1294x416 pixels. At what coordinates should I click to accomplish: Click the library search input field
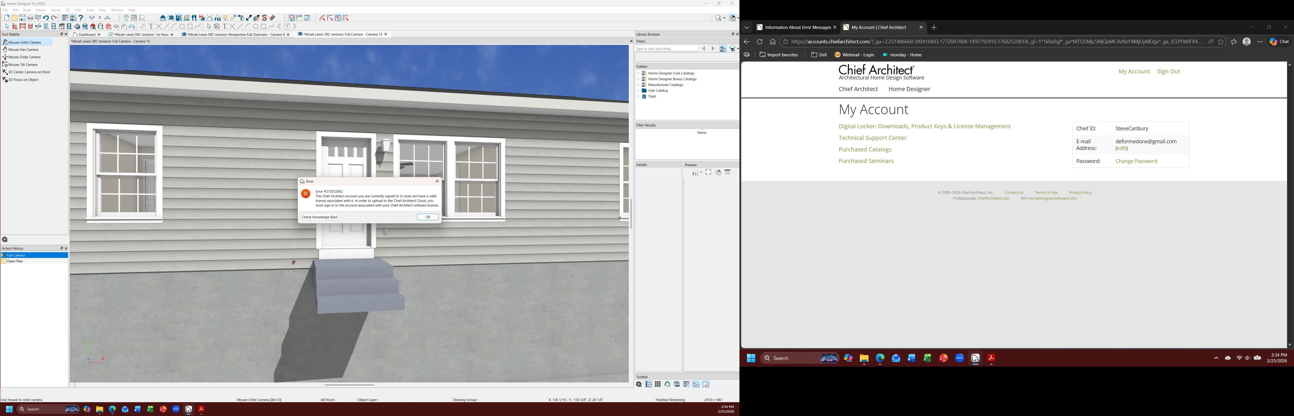pyautogui.click(x=666, y=49)
